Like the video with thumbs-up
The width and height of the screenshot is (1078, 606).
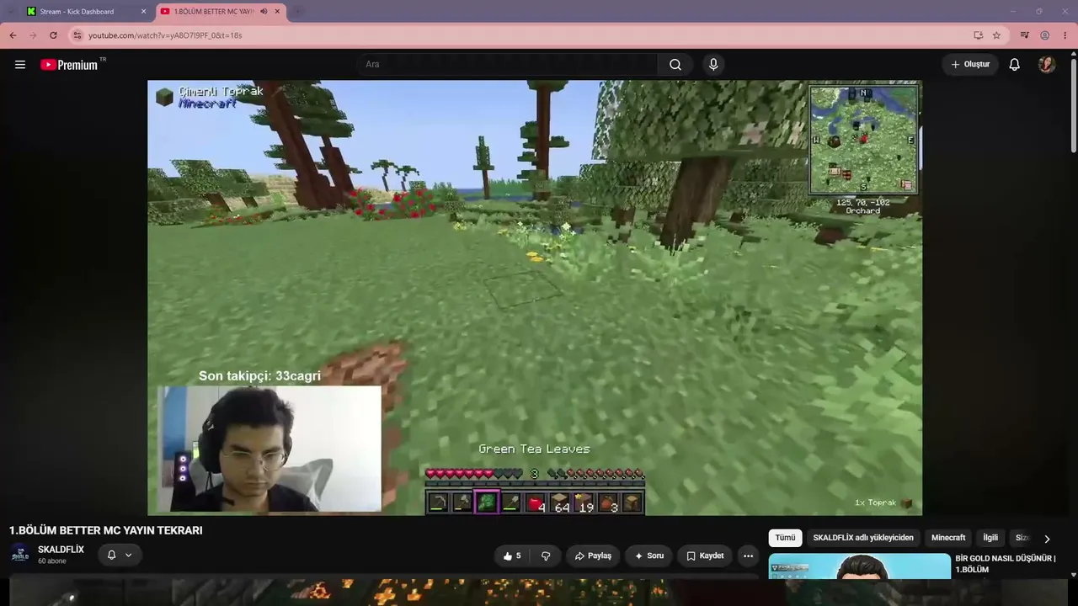[x=512, y=555]
